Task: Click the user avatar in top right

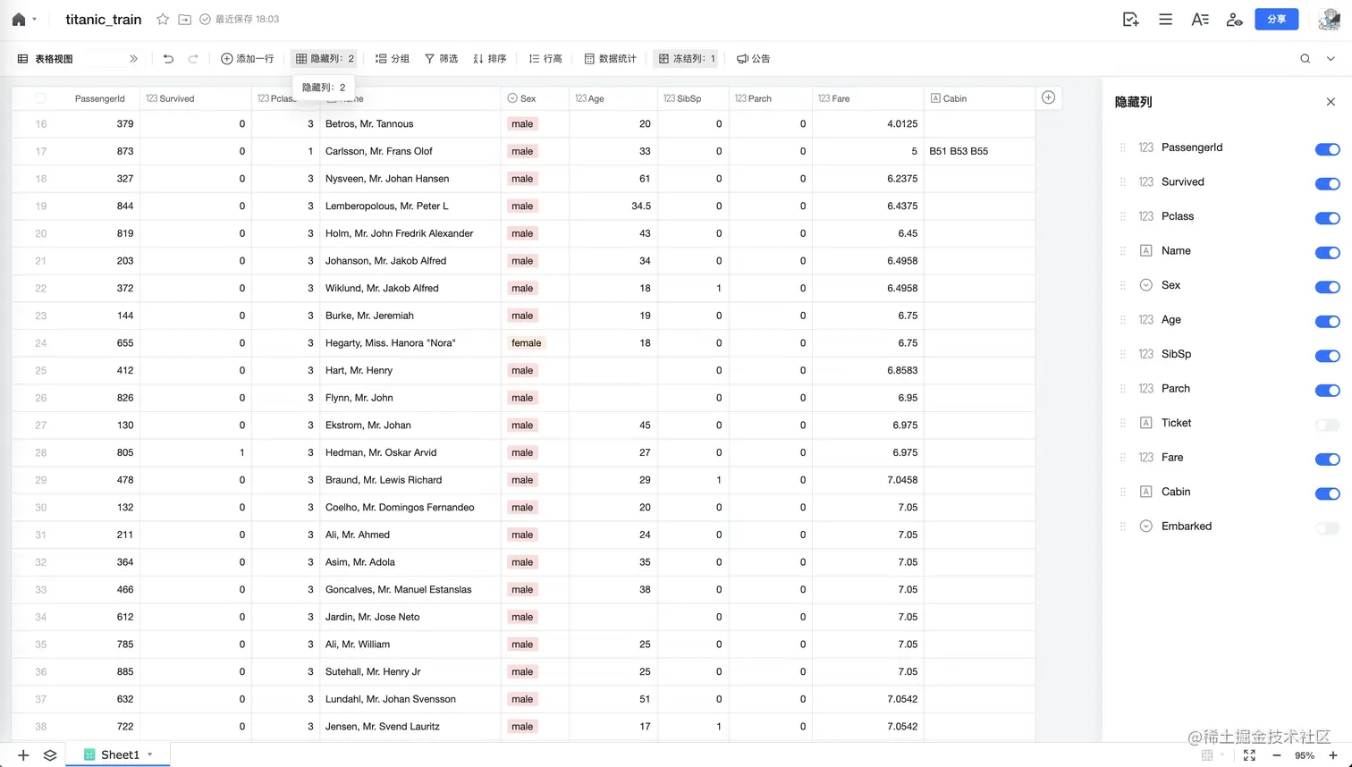Action: click(x=1330, y=19)
